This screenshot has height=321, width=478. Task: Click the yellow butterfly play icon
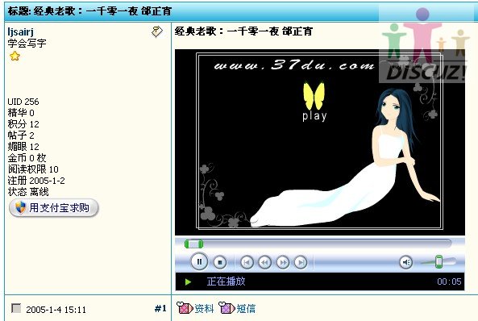(314, 96)
